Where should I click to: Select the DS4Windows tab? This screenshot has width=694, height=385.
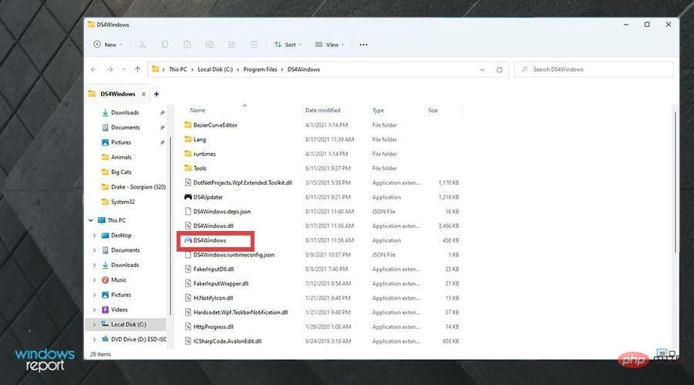pyautogui.click(x=116, y=94)
